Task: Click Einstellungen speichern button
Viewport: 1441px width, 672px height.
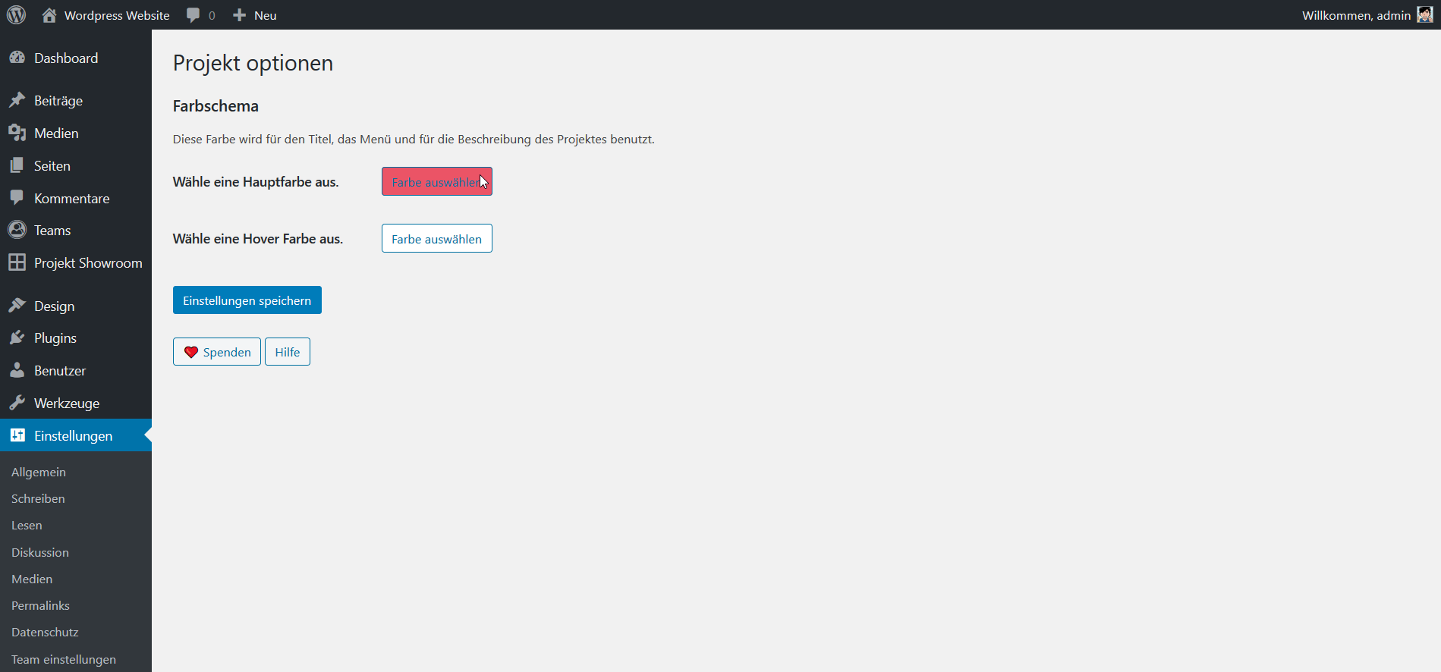Action: pyautogui.click(x=247, y=300)
